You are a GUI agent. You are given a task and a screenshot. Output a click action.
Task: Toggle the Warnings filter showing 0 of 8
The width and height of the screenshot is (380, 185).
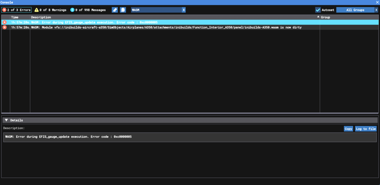pos(50,10)
